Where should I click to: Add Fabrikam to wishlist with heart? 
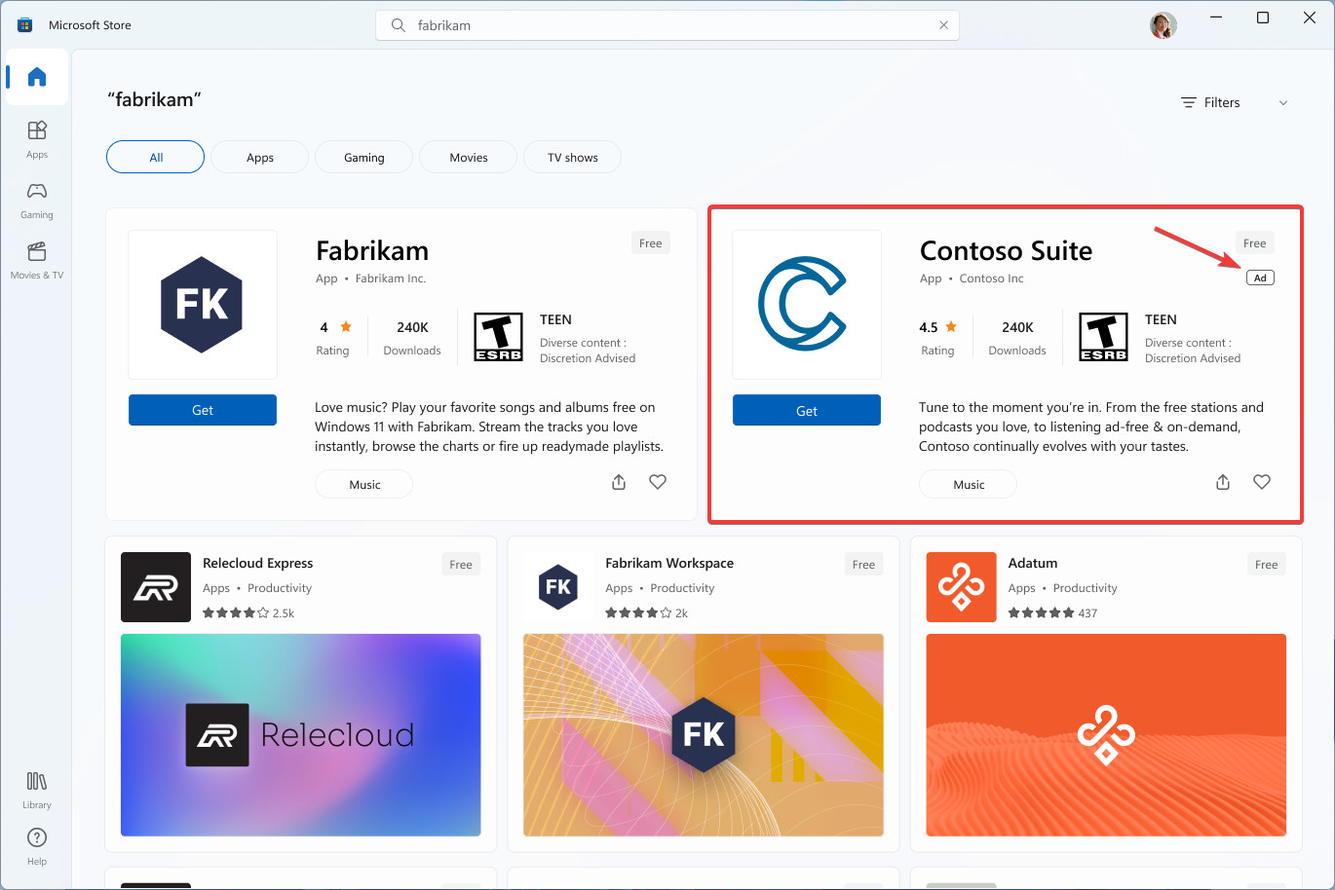pyautogui.click(x=658, y=482)
